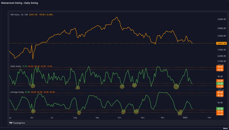Click highlighted June circle on Daily Swing

pyautogui.click(x=33, y=86)
